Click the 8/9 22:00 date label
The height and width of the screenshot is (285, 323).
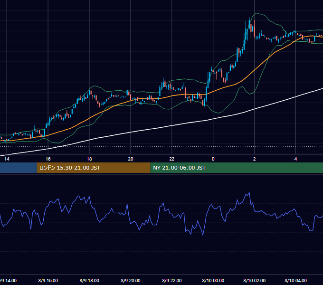tap(172, 280)
